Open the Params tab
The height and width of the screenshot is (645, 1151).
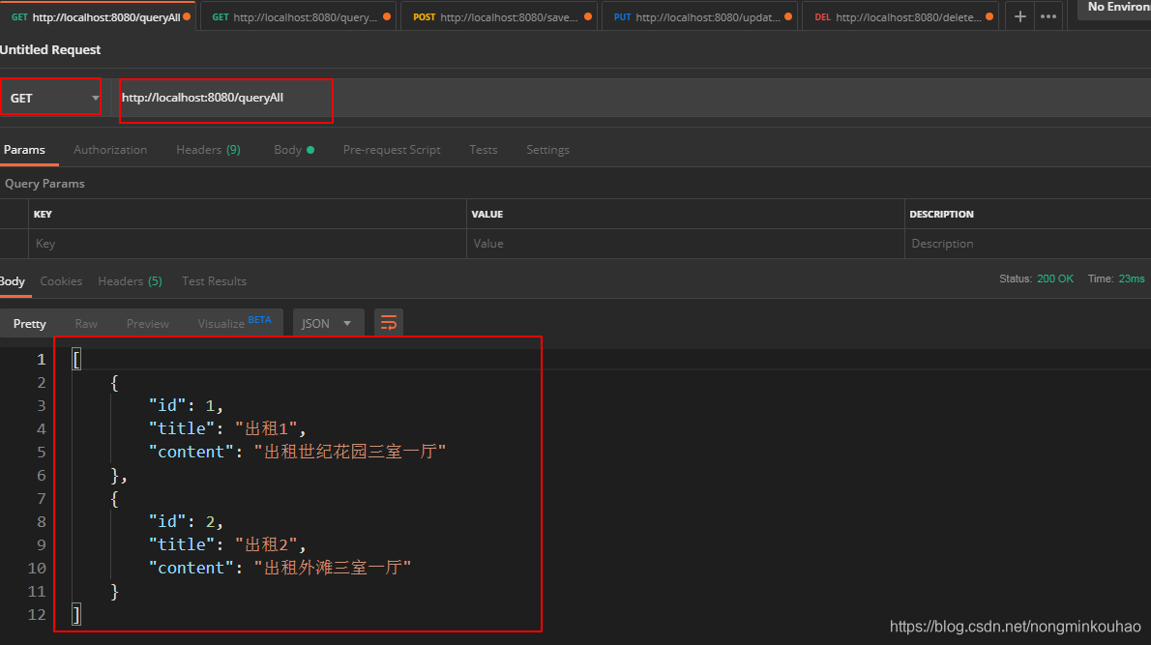pyautogui.click(x=24, y=150)
